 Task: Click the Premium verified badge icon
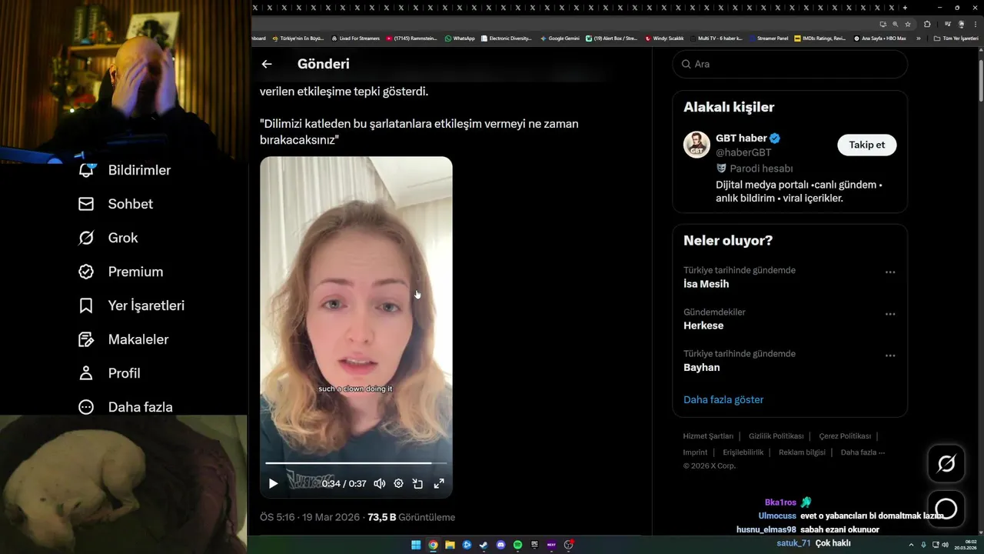point(86,272)
